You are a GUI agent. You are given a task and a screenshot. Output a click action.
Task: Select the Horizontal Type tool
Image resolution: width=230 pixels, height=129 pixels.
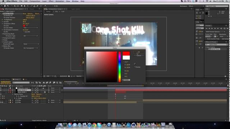(28, 6)
